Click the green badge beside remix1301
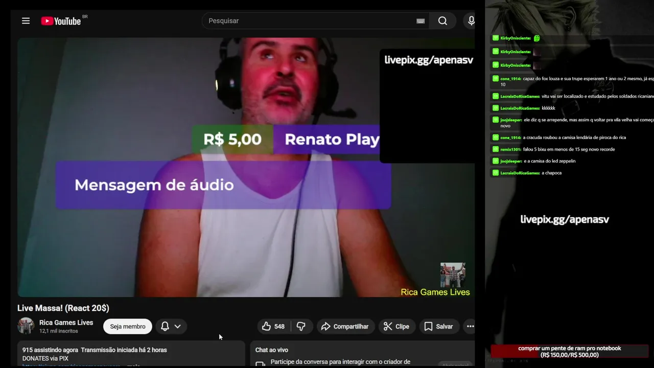This screenshot has height=368, width=654. (495, 149)
